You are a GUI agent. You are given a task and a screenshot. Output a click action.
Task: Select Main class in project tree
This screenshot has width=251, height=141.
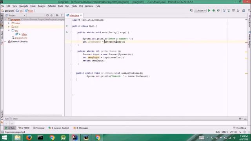[x=24, y=34]
